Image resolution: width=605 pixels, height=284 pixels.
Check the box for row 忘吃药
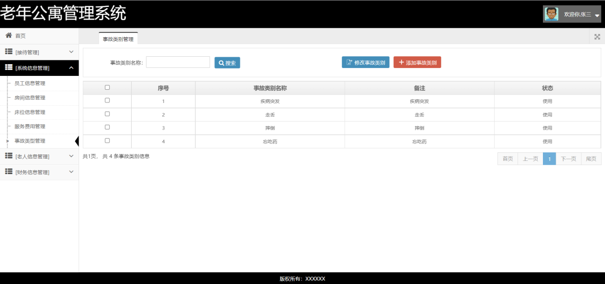coord(107,141)
